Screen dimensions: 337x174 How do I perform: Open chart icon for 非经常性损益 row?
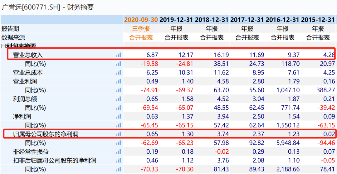119,152
